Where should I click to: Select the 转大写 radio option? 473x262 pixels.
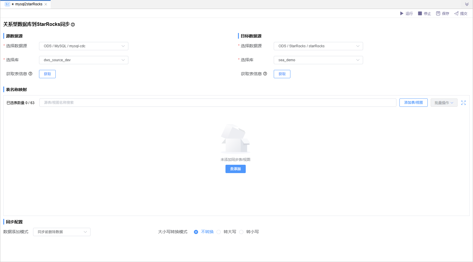coord(219,232)
